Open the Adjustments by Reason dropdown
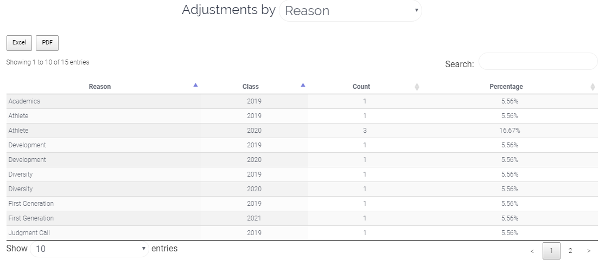The image size is (605, 266). tap(351, 10)
